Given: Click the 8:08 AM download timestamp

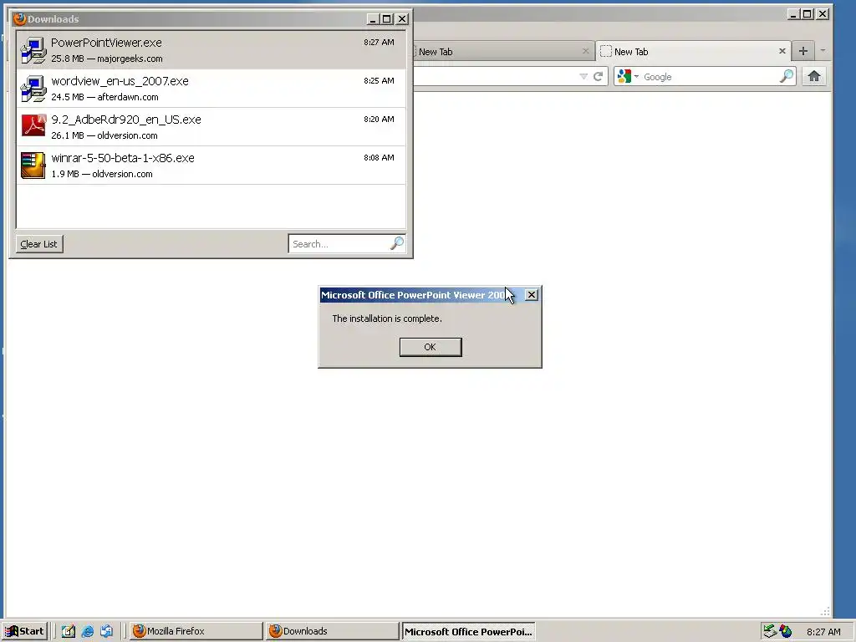Looking at the screenshot, I should coord(379,157).
